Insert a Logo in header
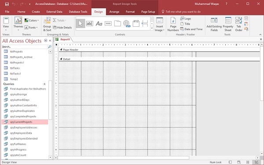 point(185,18)
